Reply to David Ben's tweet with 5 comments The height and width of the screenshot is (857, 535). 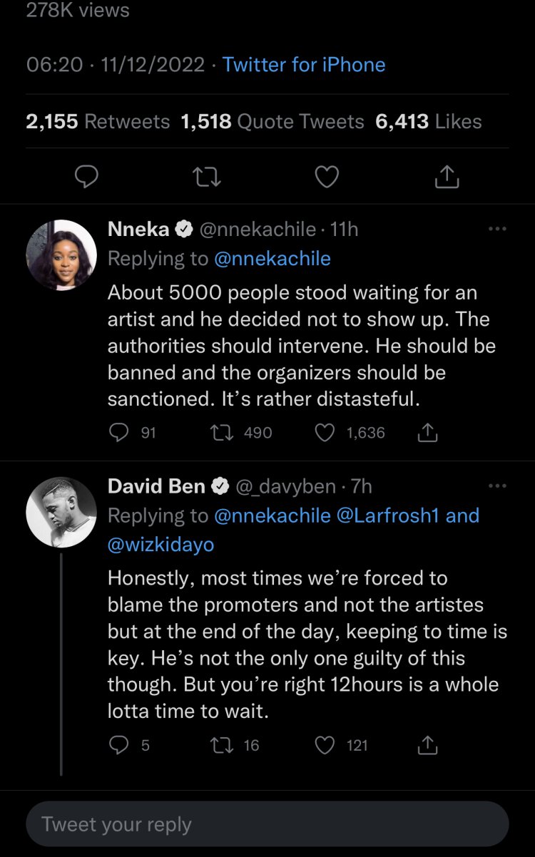[119, 745]
